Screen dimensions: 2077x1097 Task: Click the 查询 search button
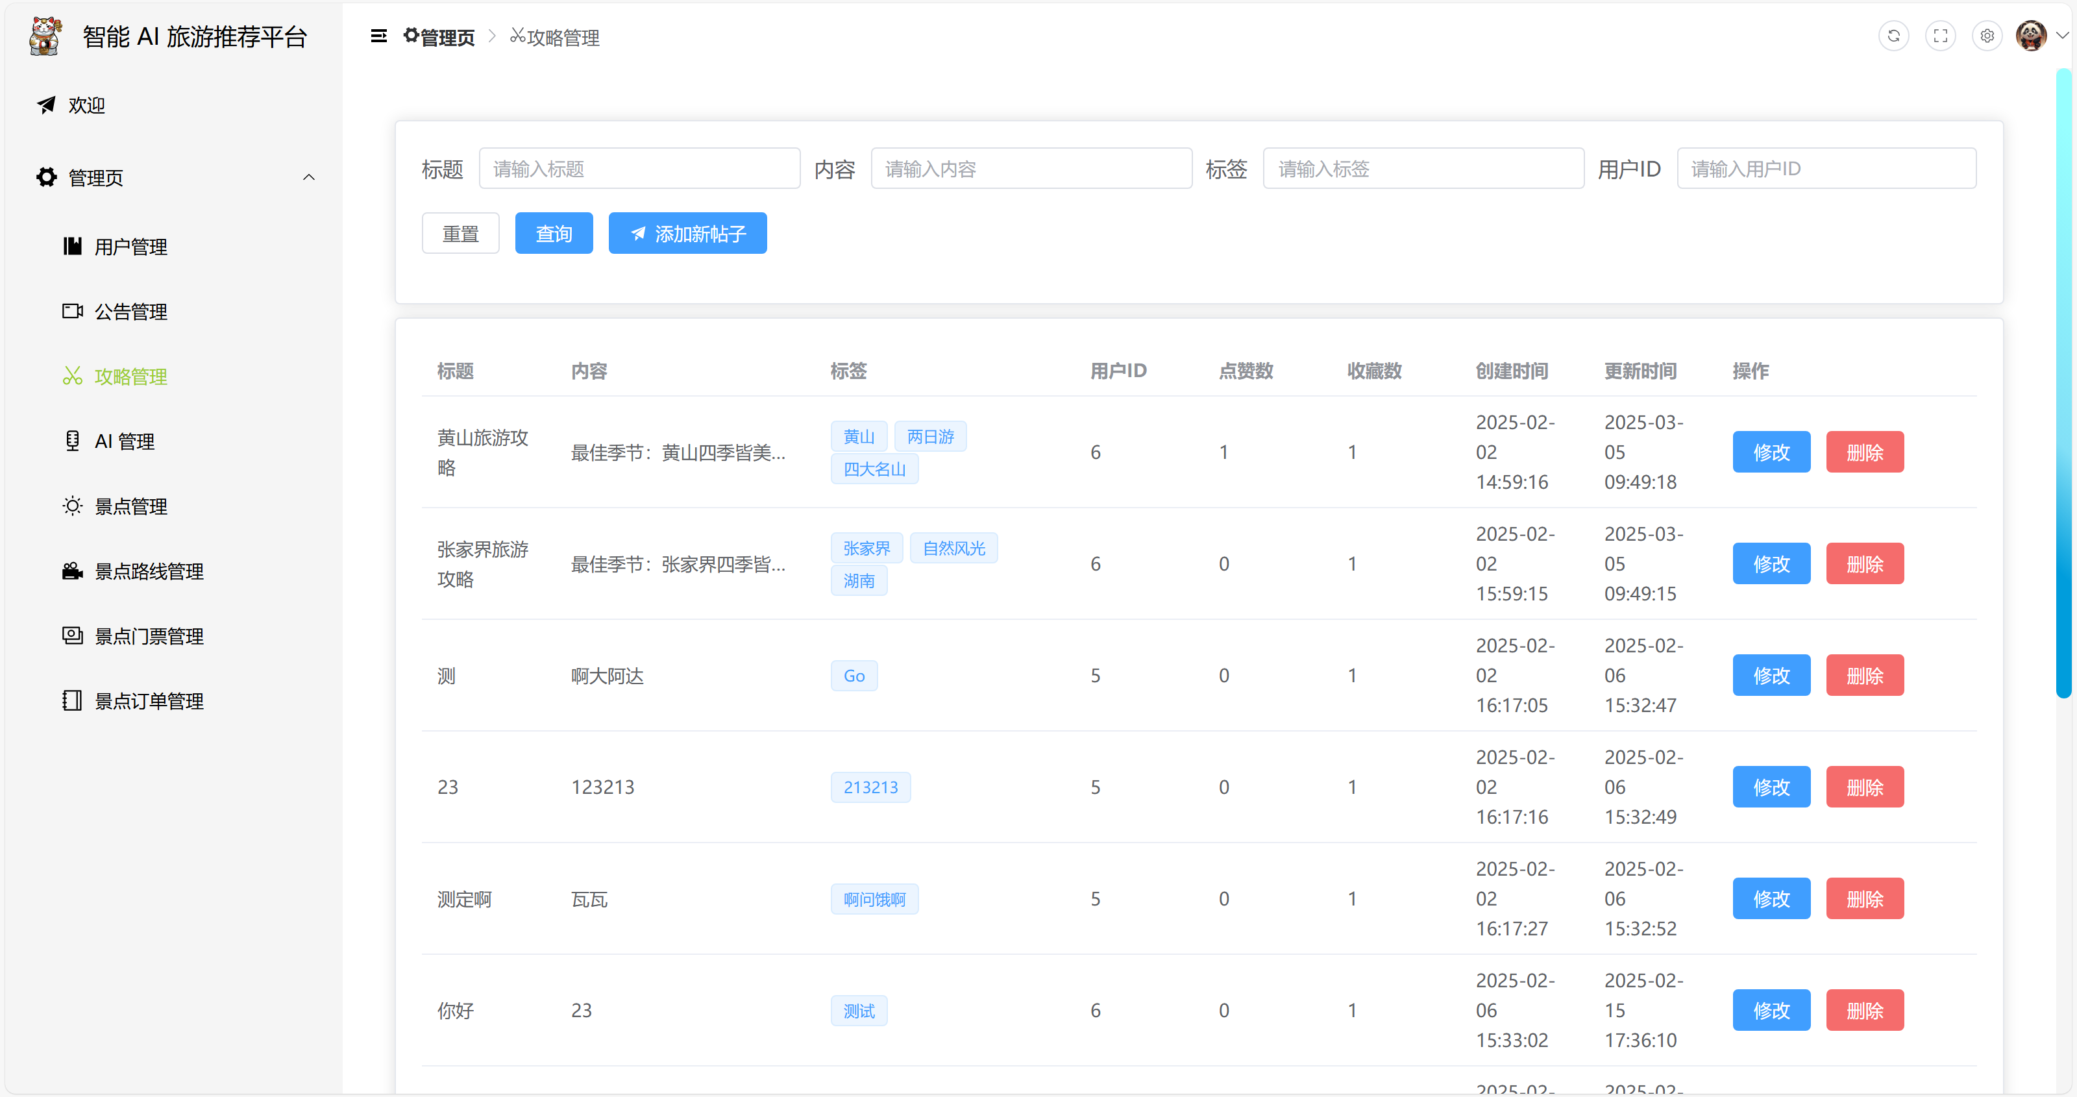[554, 234]
